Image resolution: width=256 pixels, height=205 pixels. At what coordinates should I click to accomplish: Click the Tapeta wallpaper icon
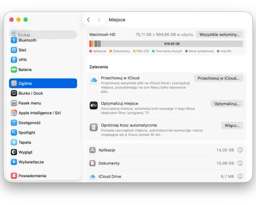point(14,142)
